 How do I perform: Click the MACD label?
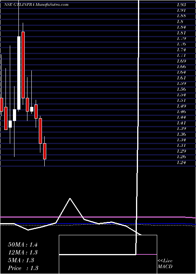[164, 267]
